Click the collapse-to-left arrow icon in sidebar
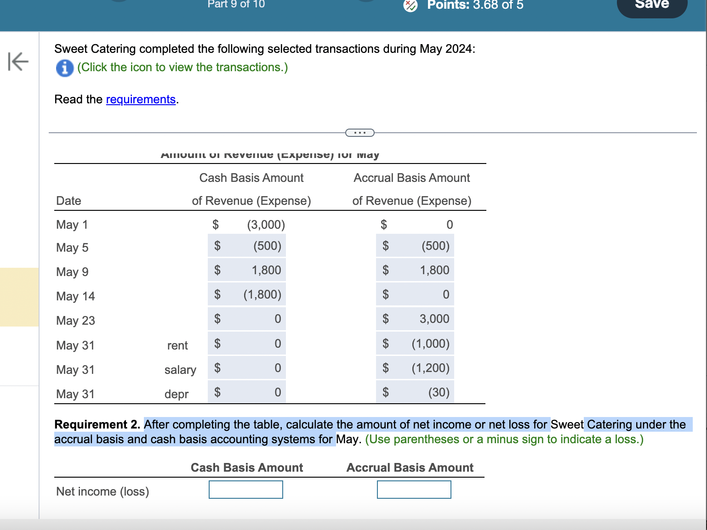The width and height of the screenshot is (707, 530). tap(17, 62)
